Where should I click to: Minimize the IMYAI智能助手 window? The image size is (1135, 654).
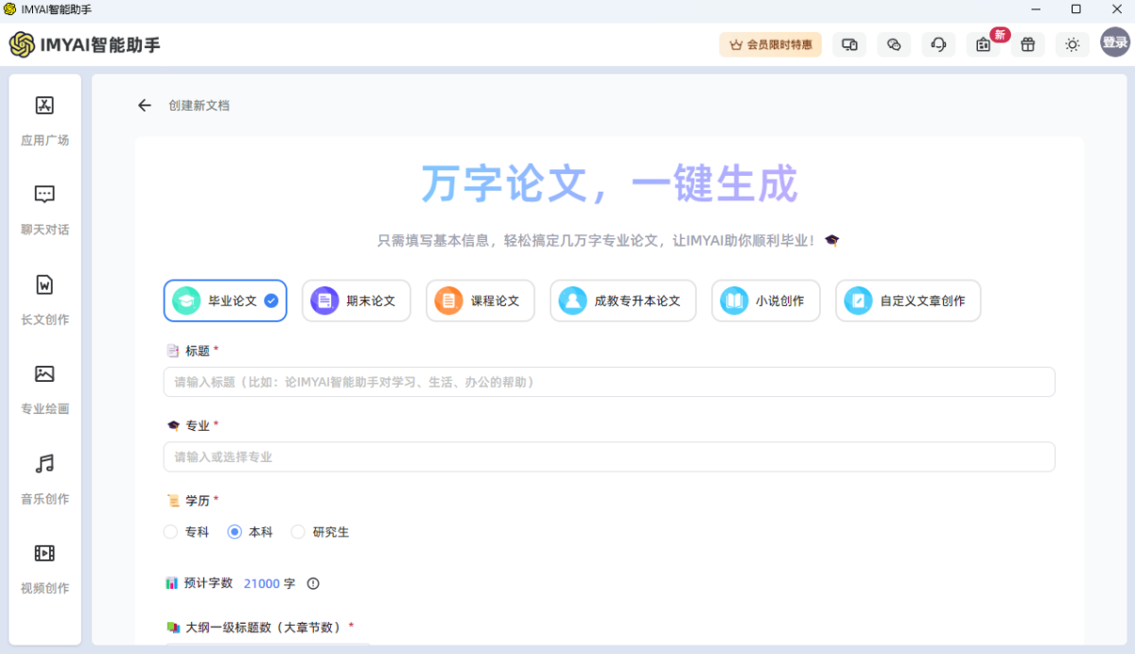(1038, 9)
